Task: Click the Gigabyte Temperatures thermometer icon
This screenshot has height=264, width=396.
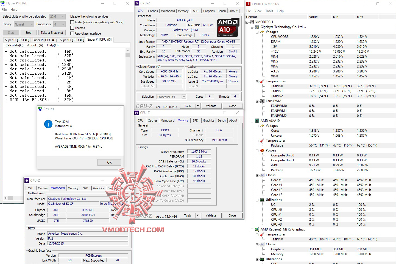Action: 262,81
